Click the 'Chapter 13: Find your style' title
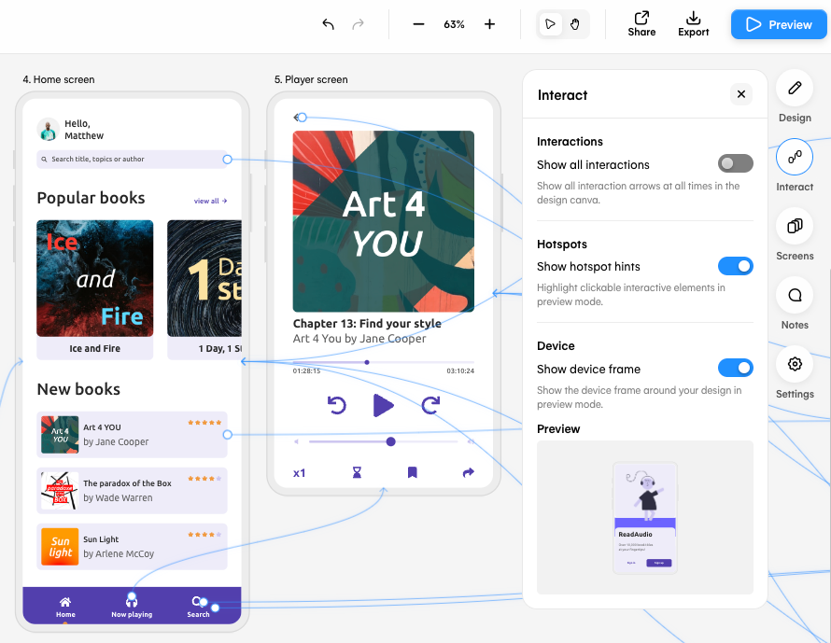 (x=367, y=324)
